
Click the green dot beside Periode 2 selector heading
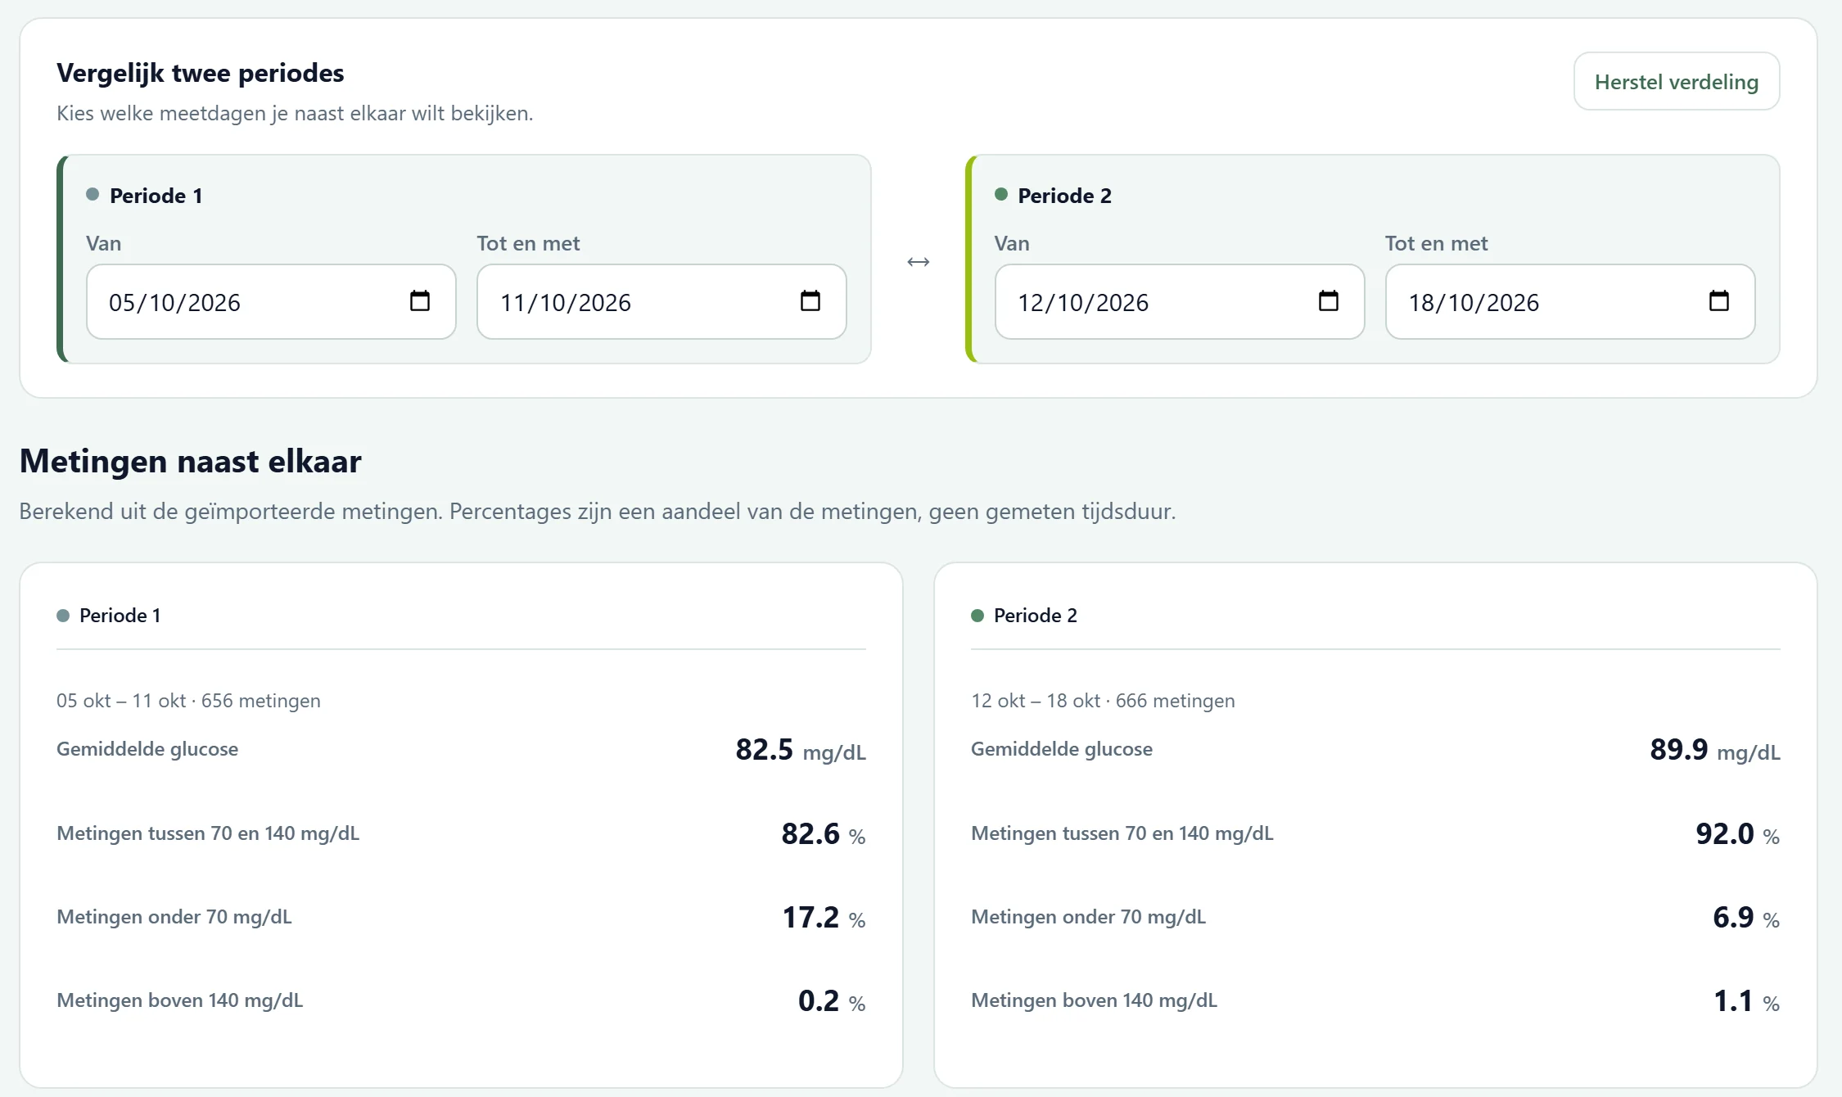click(1001, 194)
